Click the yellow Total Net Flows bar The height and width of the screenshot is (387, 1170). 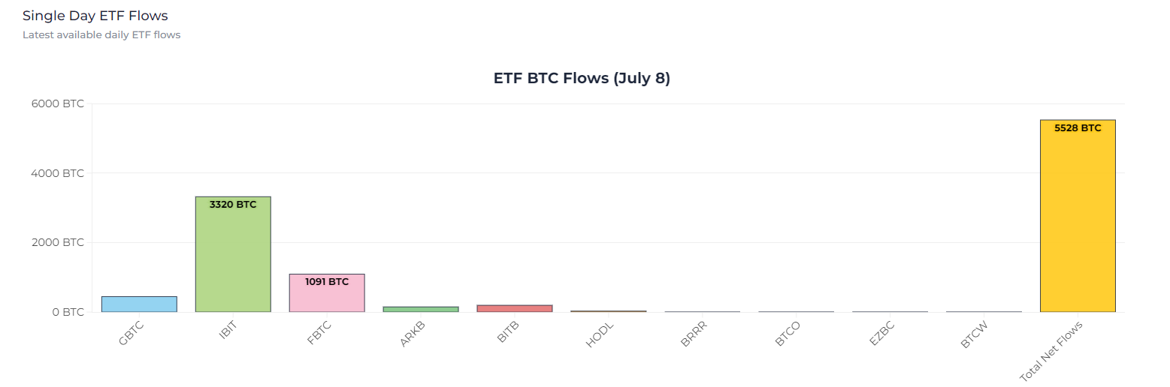[1078, 216]
